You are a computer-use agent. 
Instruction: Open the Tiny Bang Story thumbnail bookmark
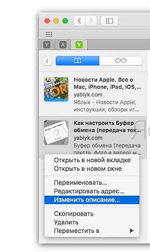click(56, 89)
